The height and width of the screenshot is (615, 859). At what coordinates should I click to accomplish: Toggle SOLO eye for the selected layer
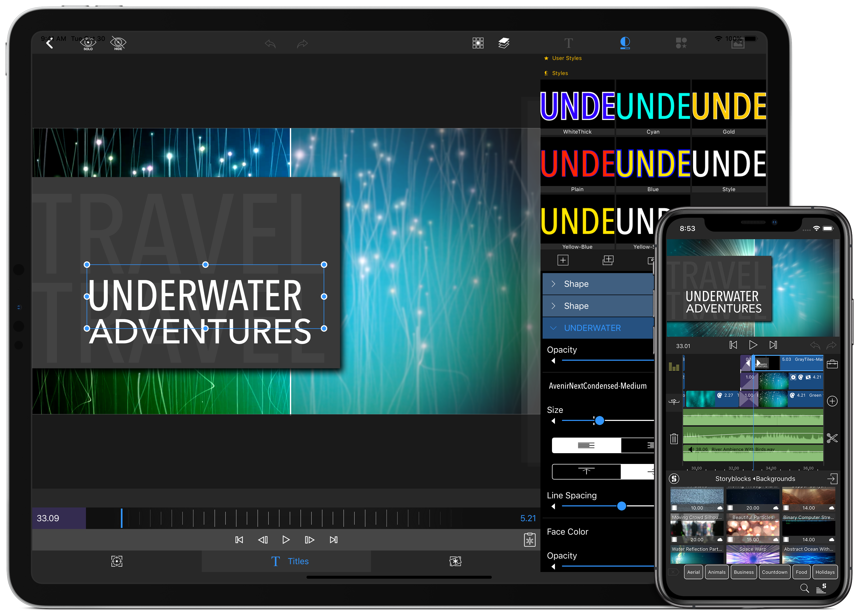pyautogui.click(x=88, y=44)
